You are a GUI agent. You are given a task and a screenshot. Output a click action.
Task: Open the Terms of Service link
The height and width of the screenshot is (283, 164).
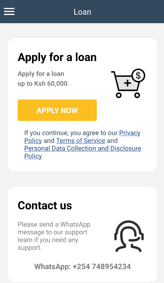[x=81, y=141]
